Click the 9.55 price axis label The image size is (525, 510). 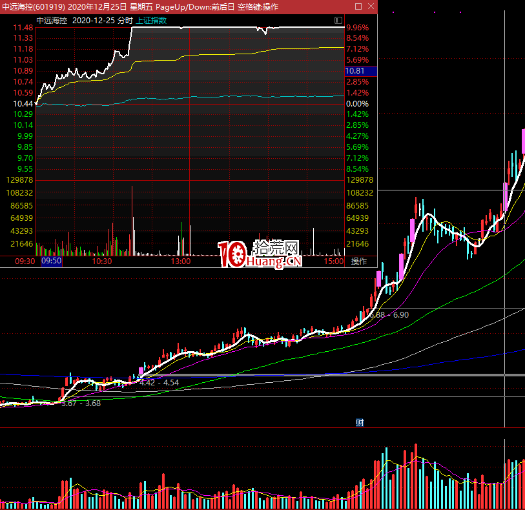point(25,169)
